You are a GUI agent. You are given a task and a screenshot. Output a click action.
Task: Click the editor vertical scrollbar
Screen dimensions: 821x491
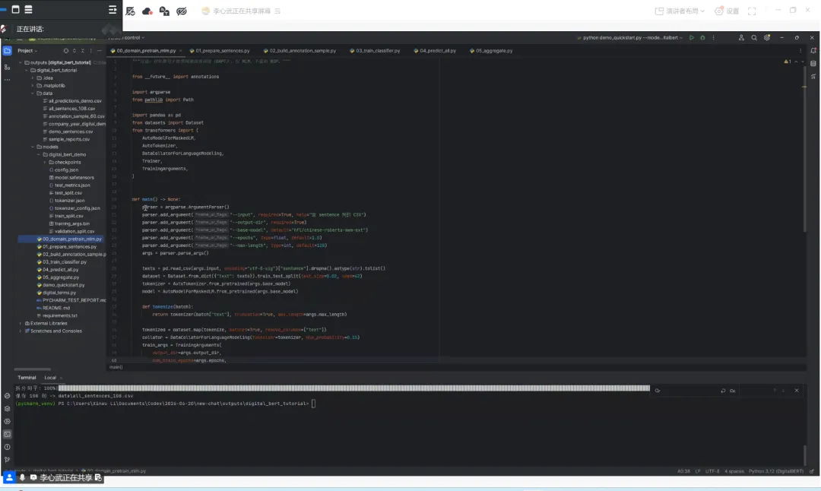point(805,150)
